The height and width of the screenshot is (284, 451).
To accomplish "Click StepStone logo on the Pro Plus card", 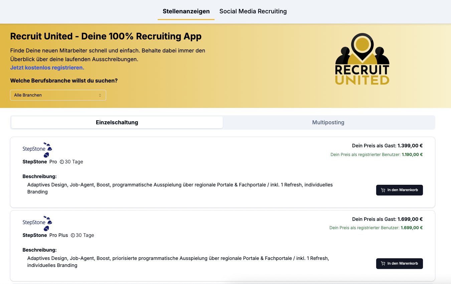I will pos(37,223).
